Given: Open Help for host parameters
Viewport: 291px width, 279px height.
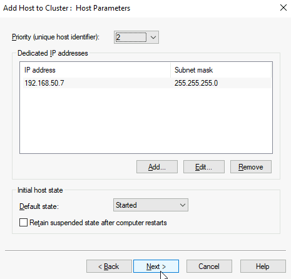Looking at the screenshot, I should (263, 266).
